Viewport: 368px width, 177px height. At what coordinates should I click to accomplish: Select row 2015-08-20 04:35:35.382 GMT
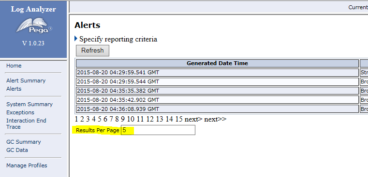click(217, 91)
